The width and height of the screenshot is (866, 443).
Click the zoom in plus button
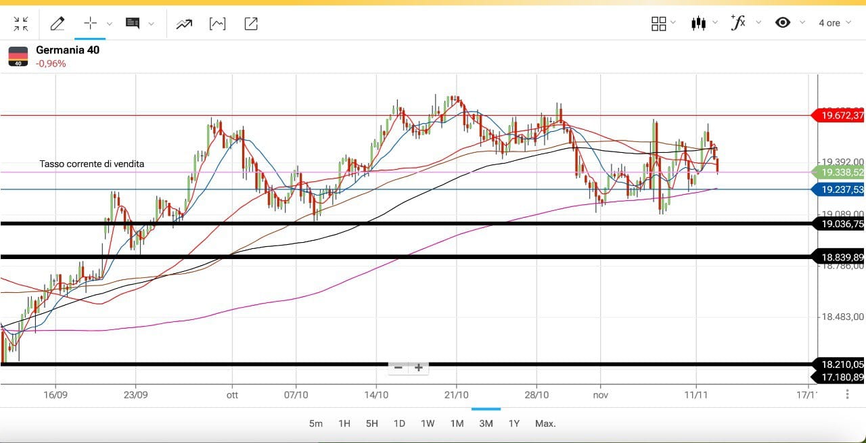(419, 367)
